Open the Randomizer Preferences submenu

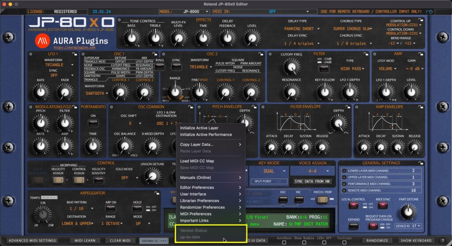(211, 207)
